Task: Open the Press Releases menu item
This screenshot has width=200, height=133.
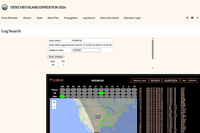Action: tap(9, 18)
